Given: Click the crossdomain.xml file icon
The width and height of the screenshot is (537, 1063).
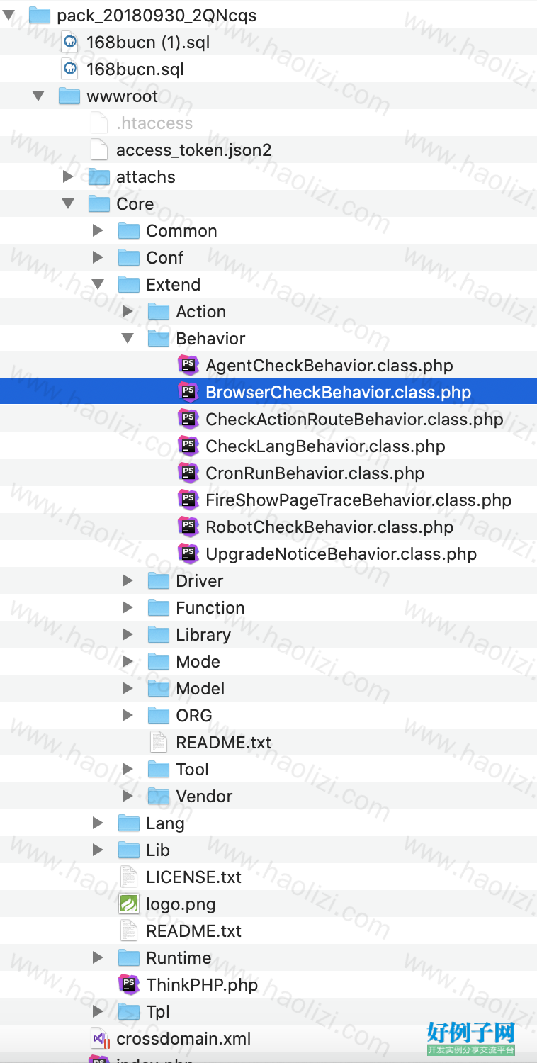Looking at the screenshot, I should [100, 1039].
